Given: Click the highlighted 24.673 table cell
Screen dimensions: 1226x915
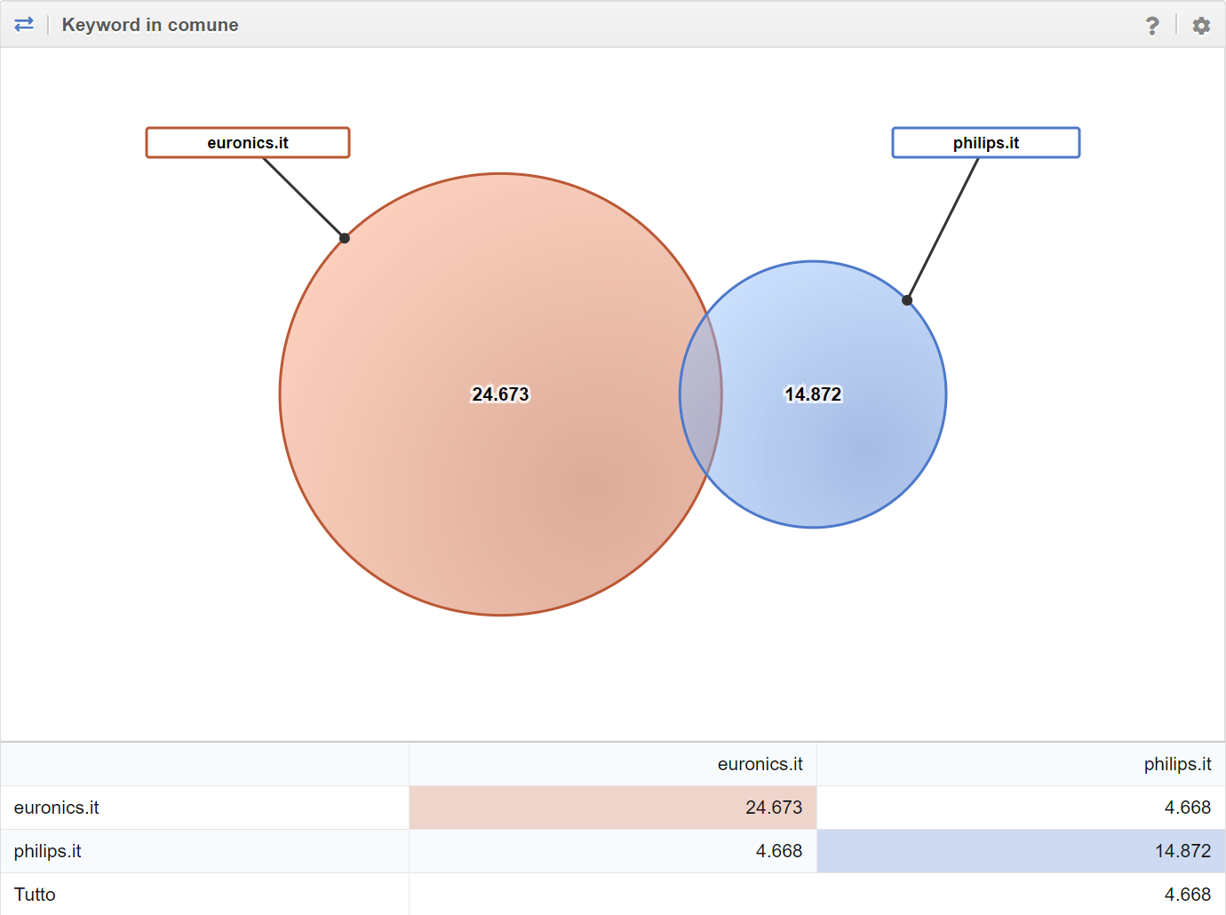Looking at the screenshot, I should pos(773,808).
